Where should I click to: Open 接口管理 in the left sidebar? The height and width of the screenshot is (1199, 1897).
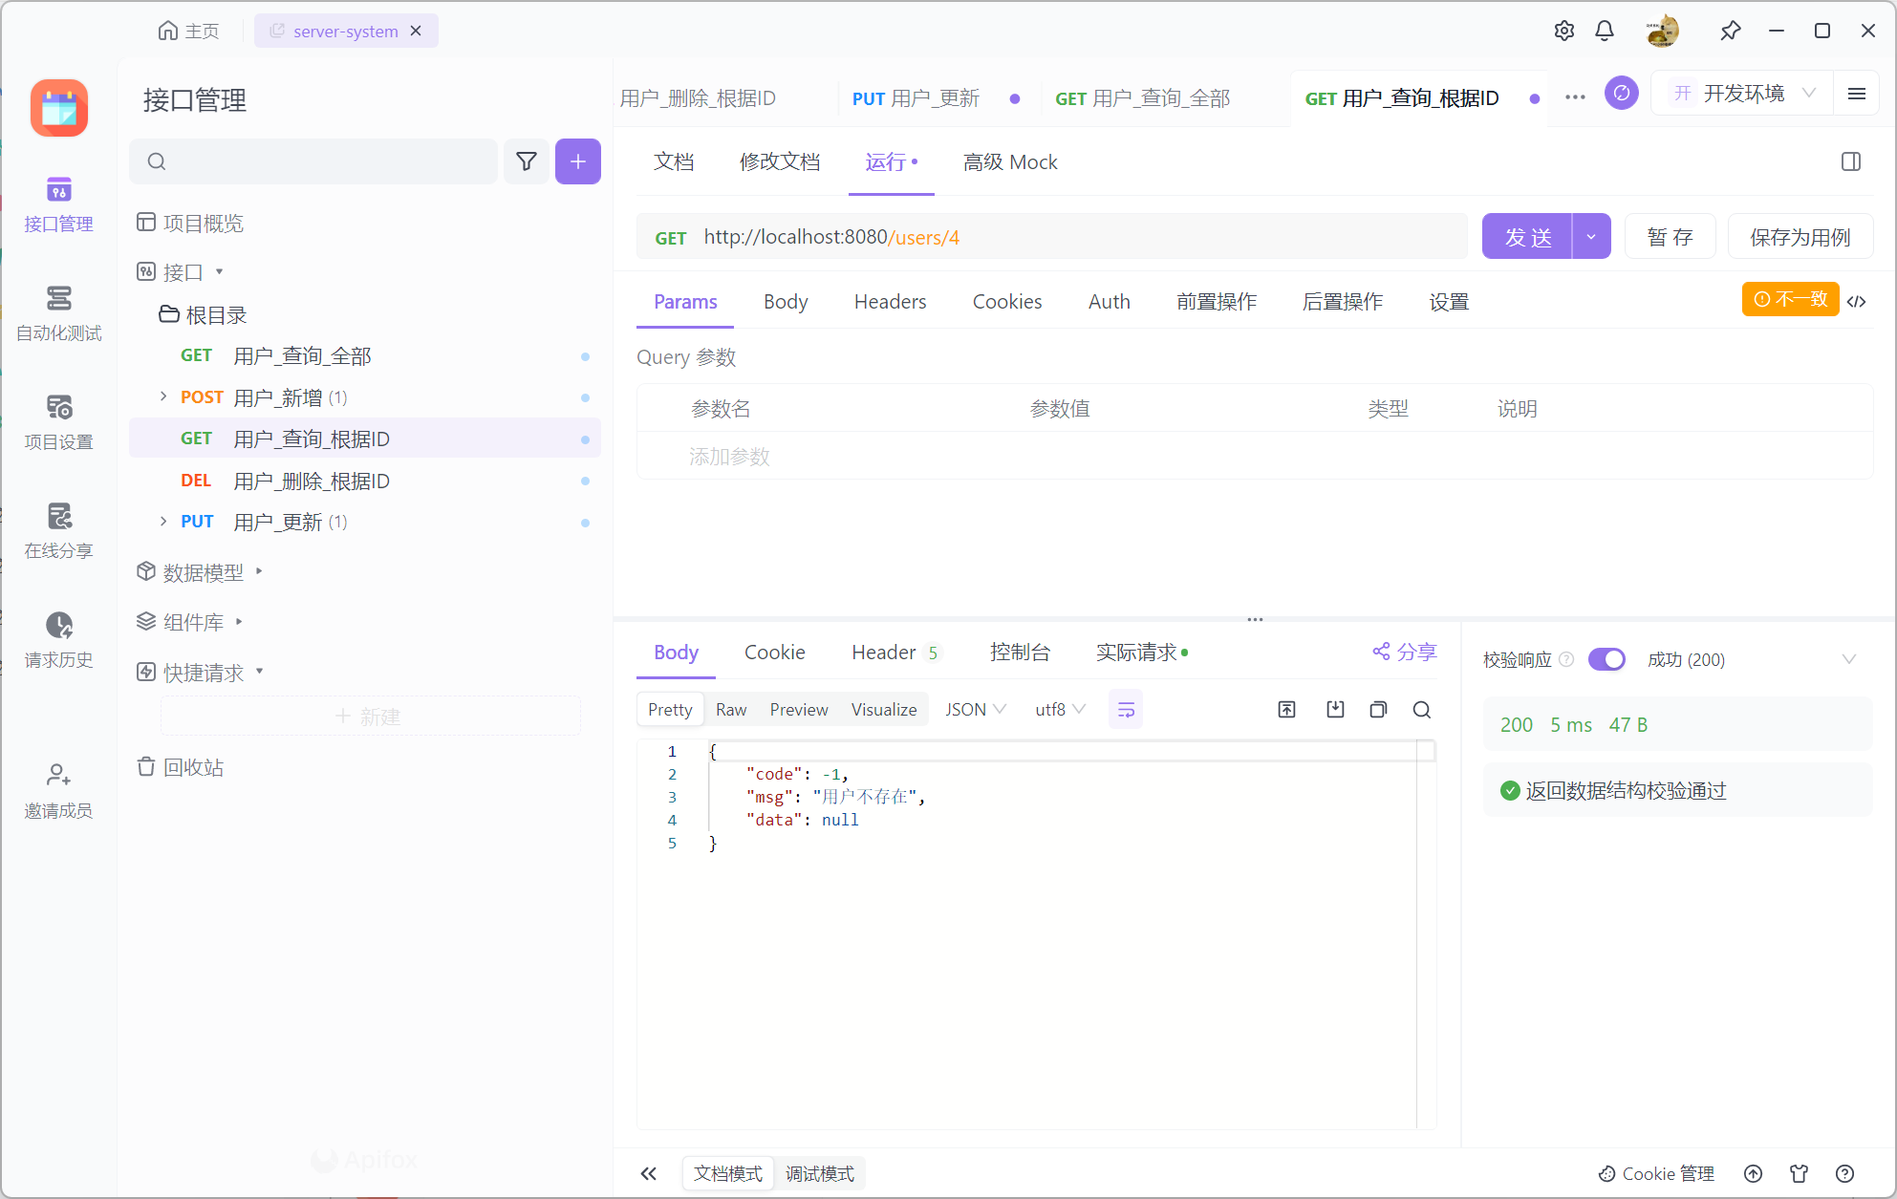[58, 204]
